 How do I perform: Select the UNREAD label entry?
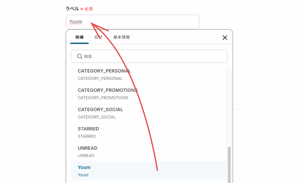tap(149, 152)
